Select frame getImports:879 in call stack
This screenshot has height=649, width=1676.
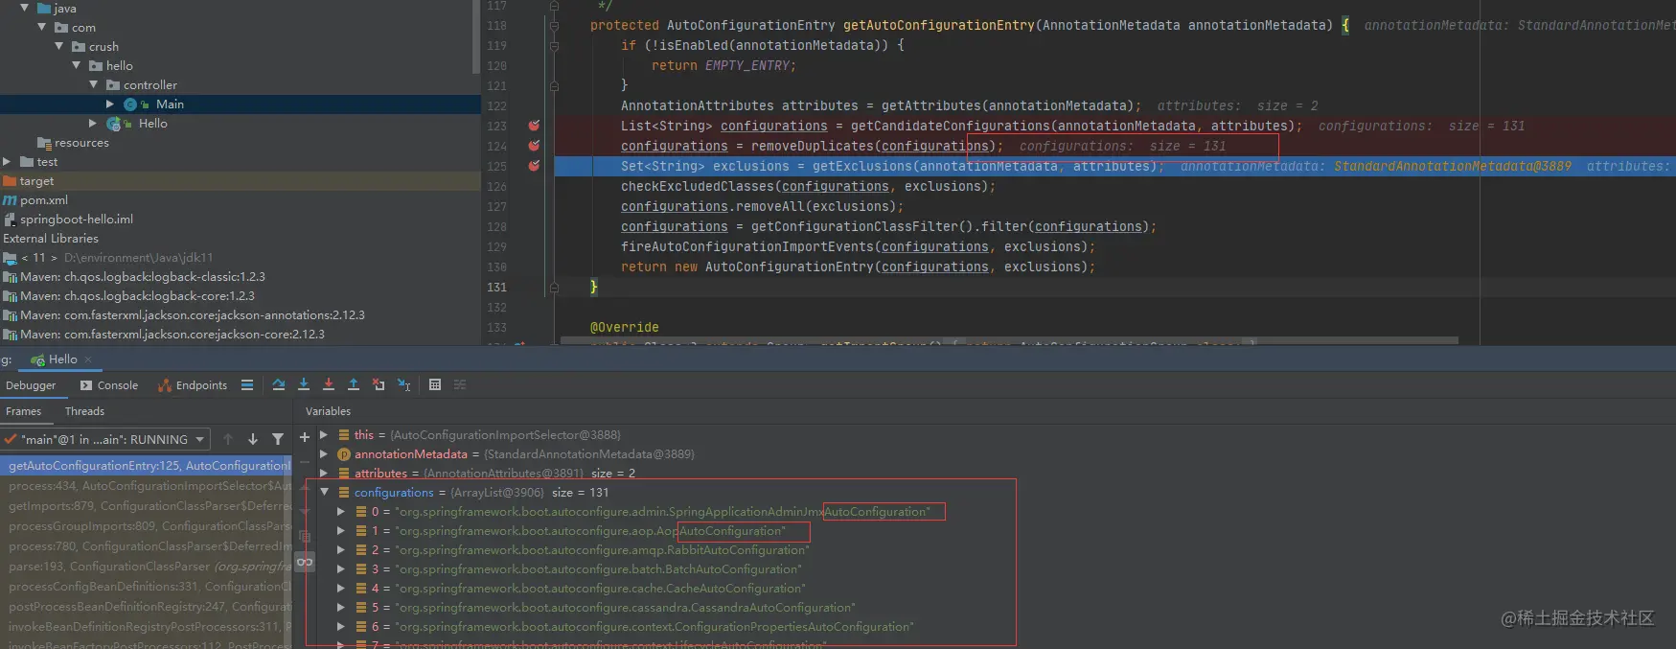click(146, 506)
